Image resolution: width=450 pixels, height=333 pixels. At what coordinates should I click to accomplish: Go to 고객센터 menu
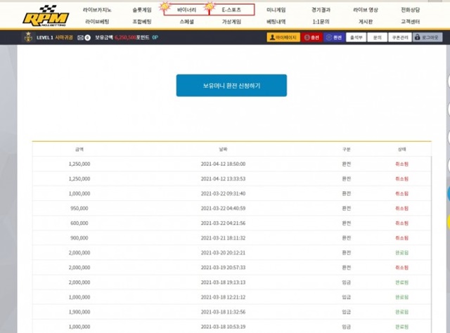pos(410,22)
